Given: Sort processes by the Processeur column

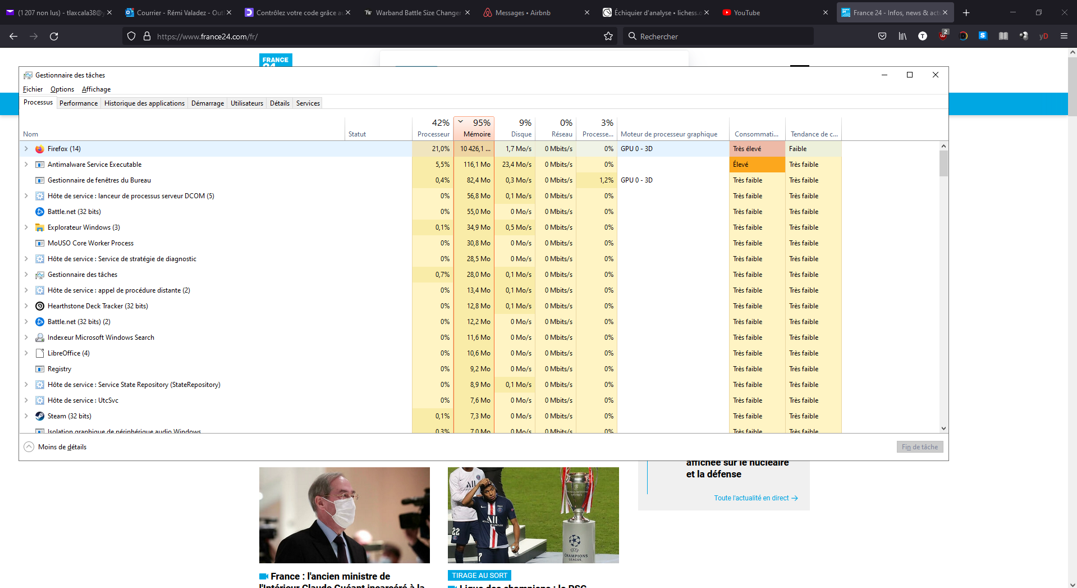Looking at the screenshot, I should (x=433, y=129).
